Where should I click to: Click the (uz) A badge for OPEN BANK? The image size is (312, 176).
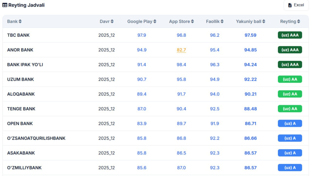290,124
